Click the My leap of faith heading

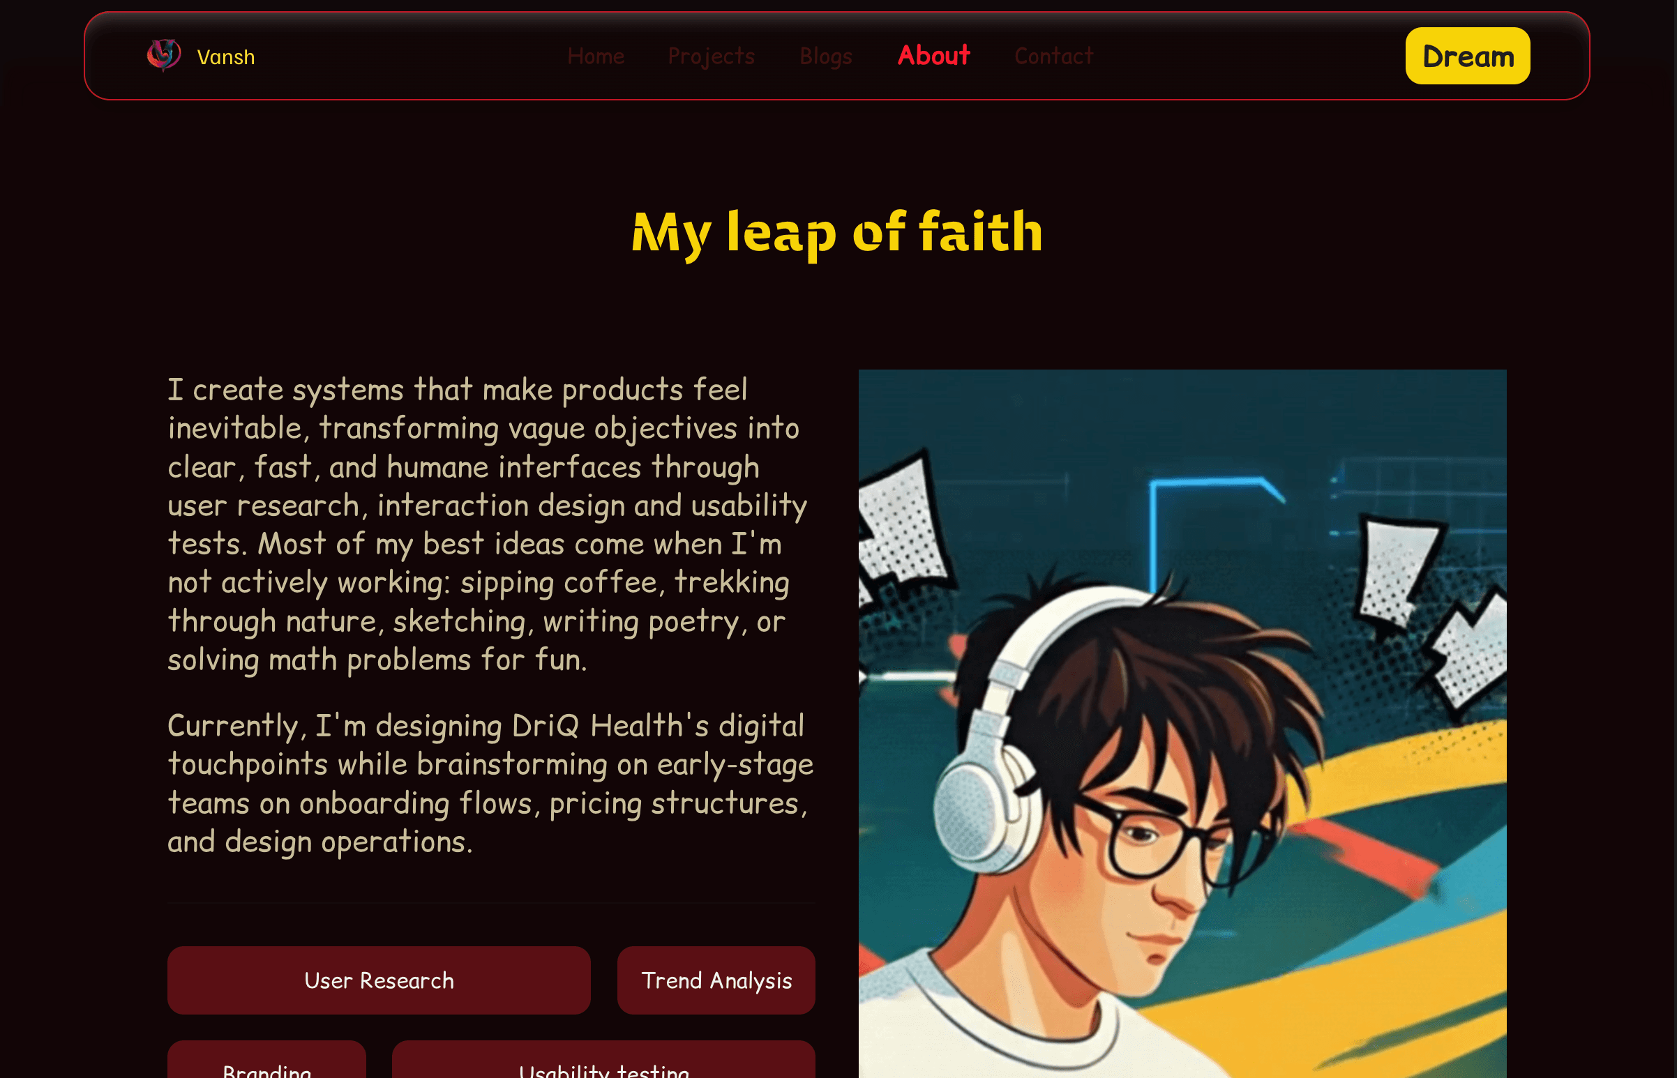coord(836,232)
